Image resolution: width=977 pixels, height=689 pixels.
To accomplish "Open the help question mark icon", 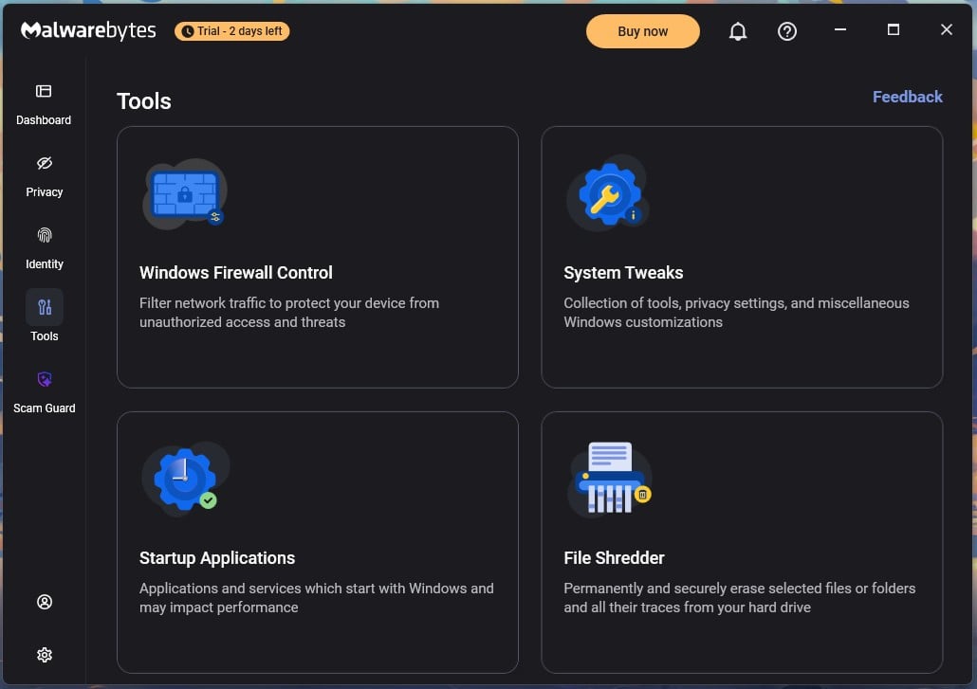I will click(x=787, y=31).
